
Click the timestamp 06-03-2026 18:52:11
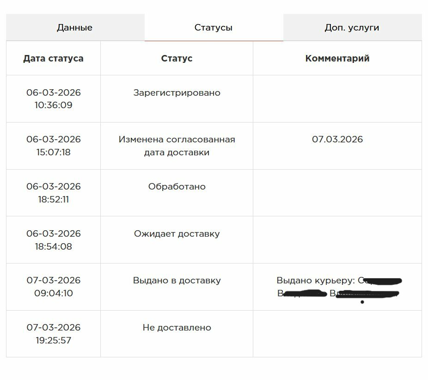tap(54, 193)
